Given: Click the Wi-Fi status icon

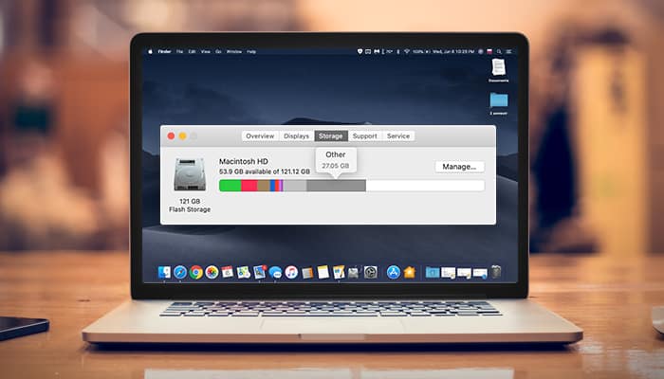Looking at the screenshot, I should coord(407,51).
